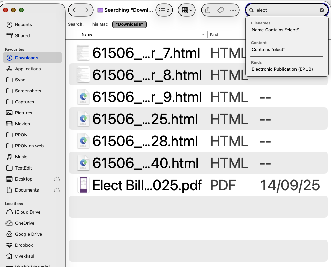
Task: Select file 61506_...25.html
Action: 145,119
